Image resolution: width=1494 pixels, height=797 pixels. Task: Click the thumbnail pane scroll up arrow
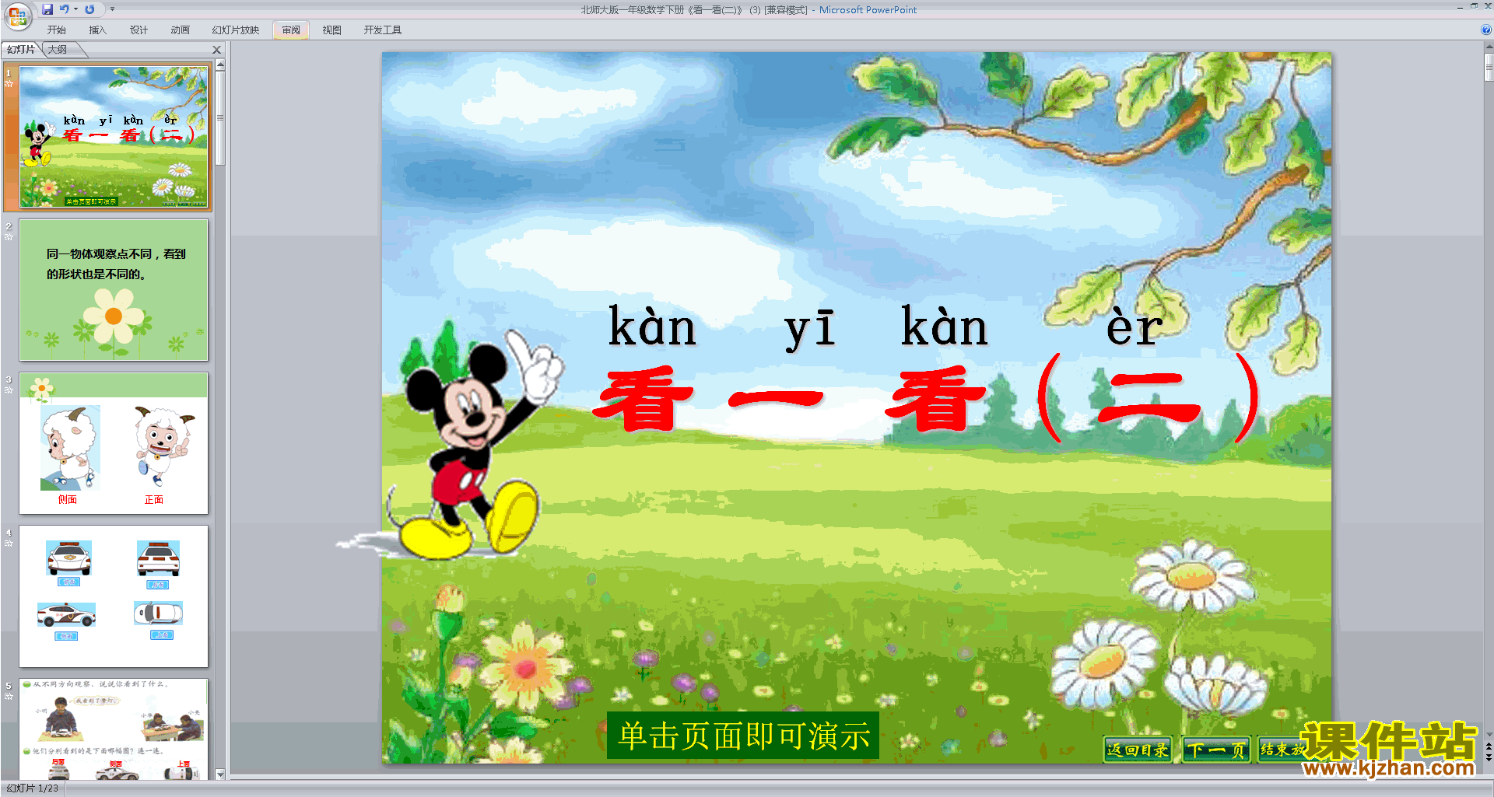click(x=220, y=65)
